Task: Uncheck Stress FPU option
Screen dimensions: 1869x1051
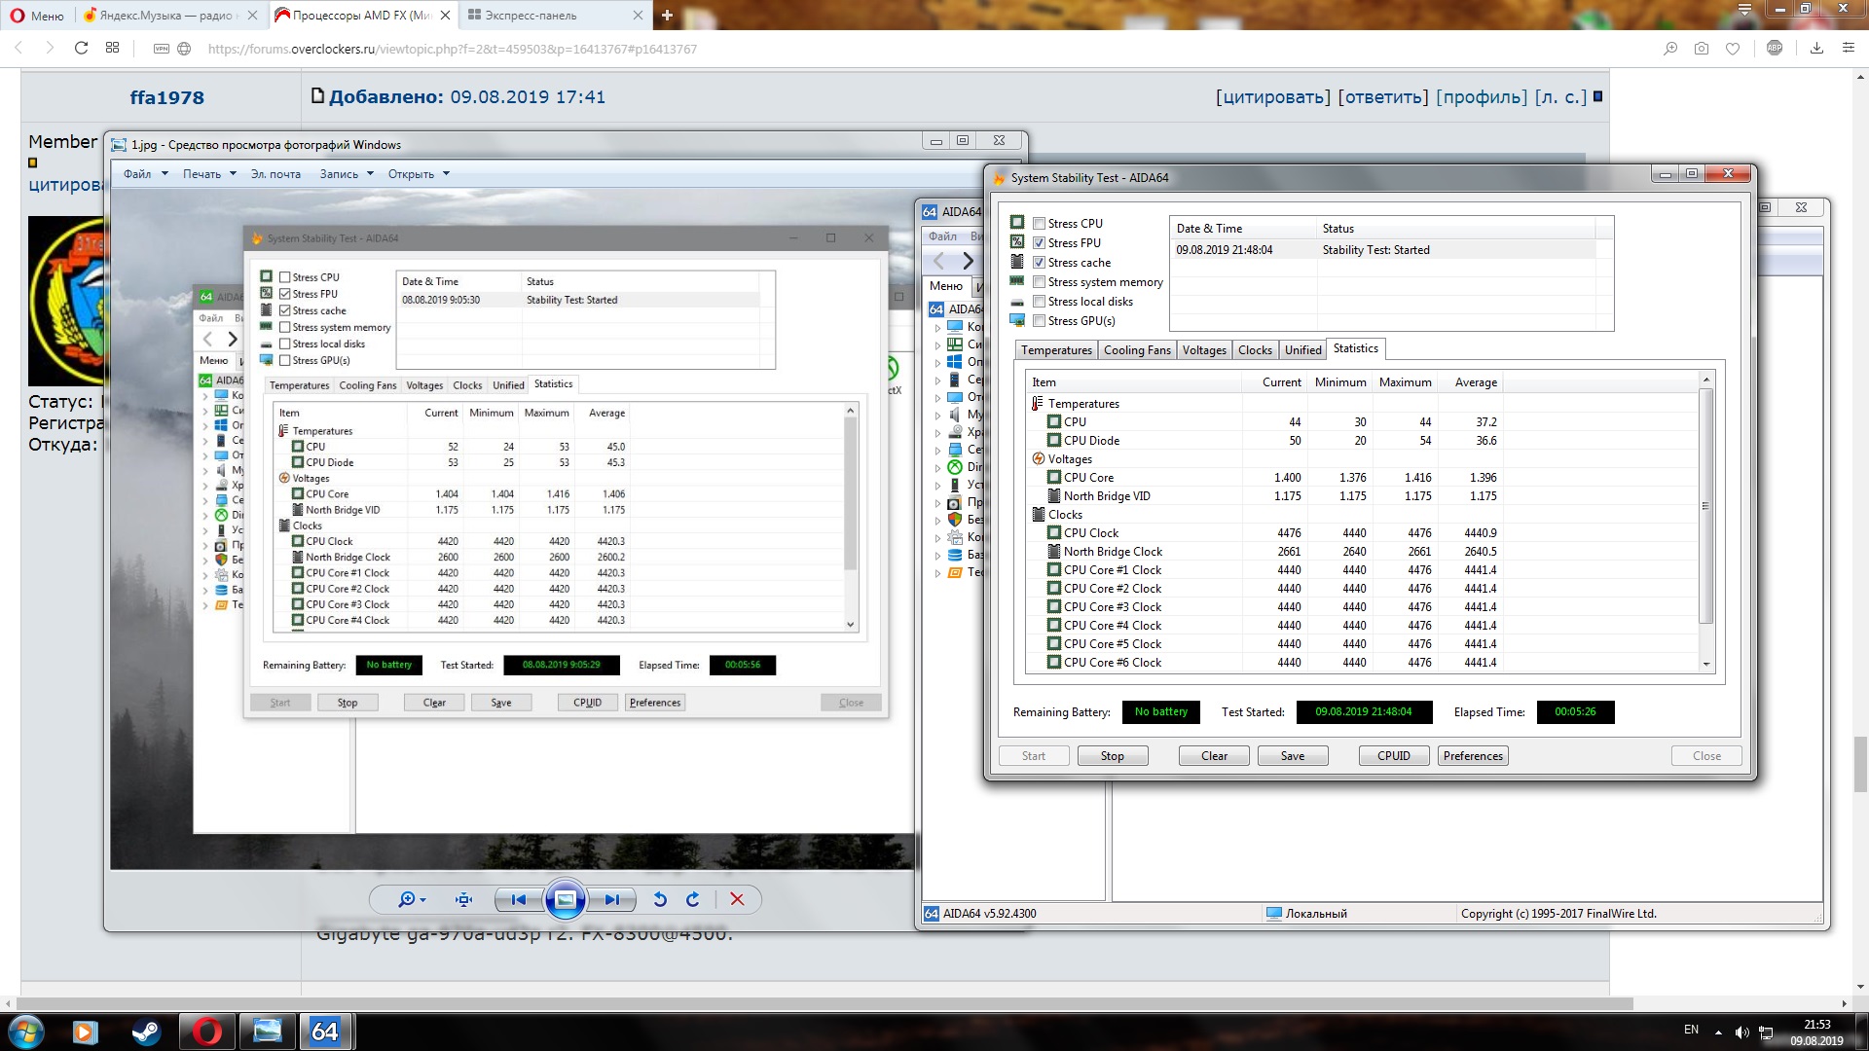Action: (1040, 243)
